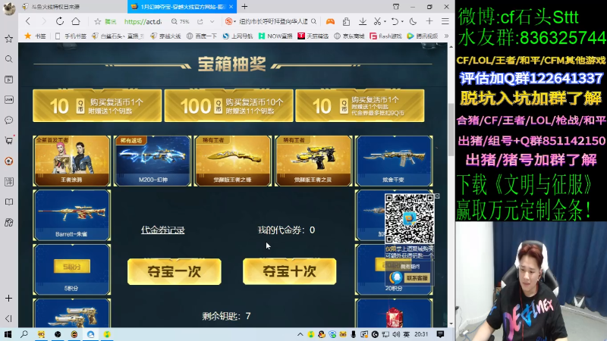
Task: Expand the screenshot tool dropdown arrow
Action: (385, 22)
